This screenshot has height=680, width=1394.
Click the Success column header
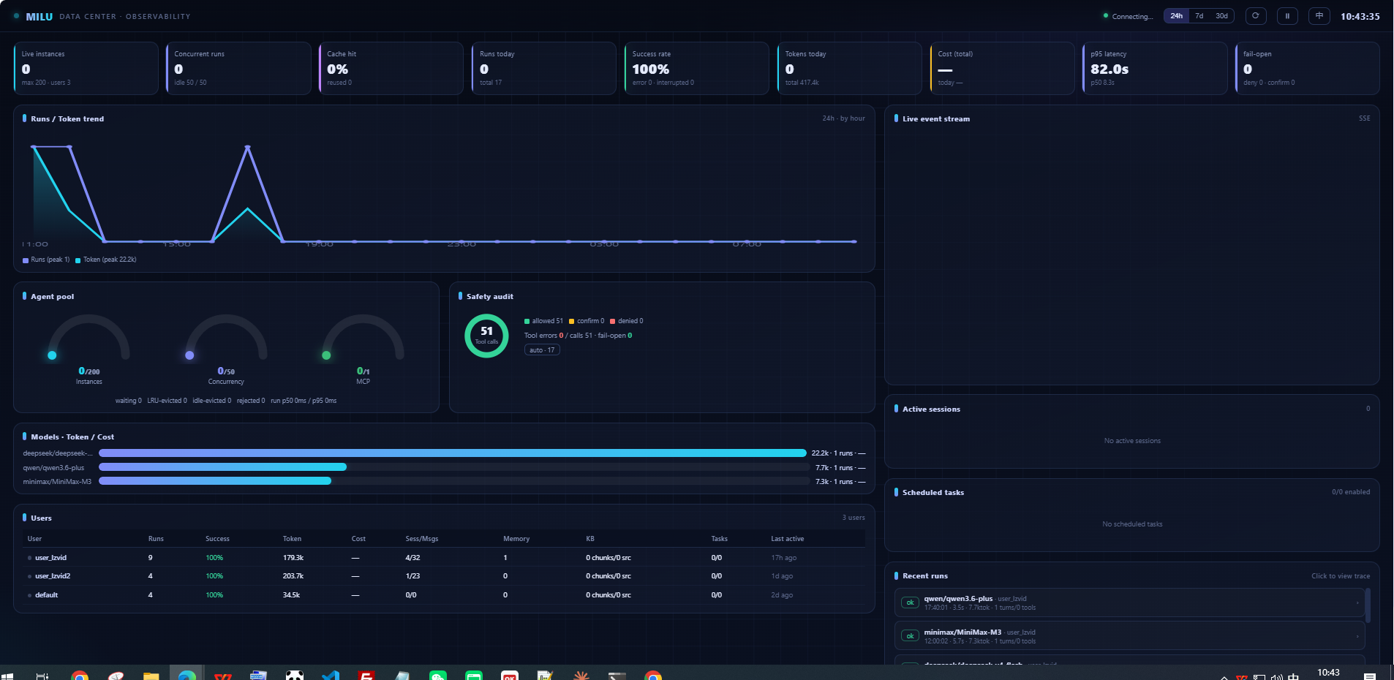[x=217, y=539]
